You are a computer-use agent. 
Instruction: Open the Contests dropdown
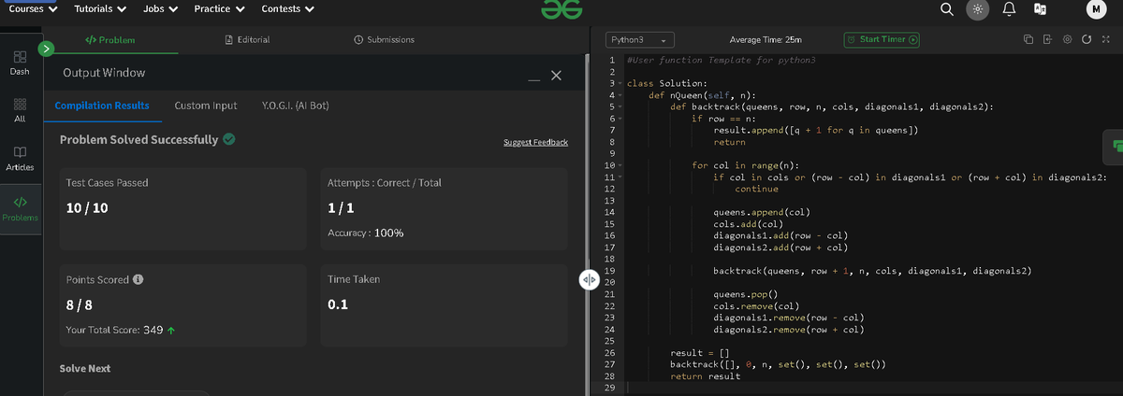click(x=287, y=8)
